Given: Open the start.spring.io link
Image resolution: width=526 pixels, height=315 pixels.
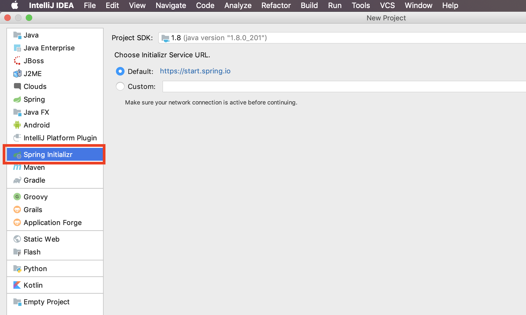Looking at the screenshot, I should (195, 71).
